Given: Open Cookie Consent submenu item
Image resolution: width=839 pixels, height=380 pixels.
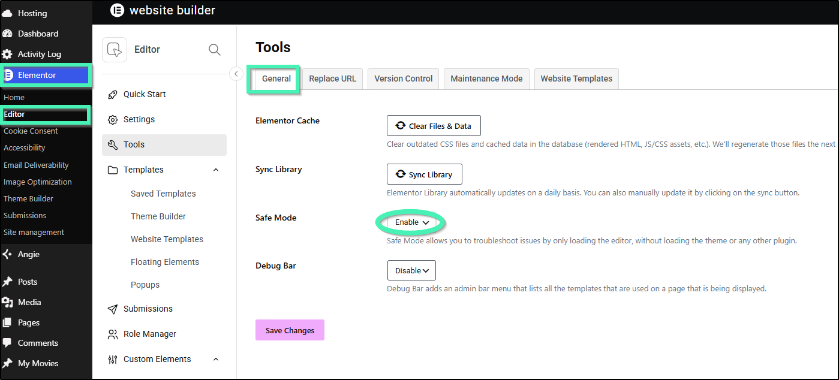Looking at the screenshot, I should pos(31,131).
